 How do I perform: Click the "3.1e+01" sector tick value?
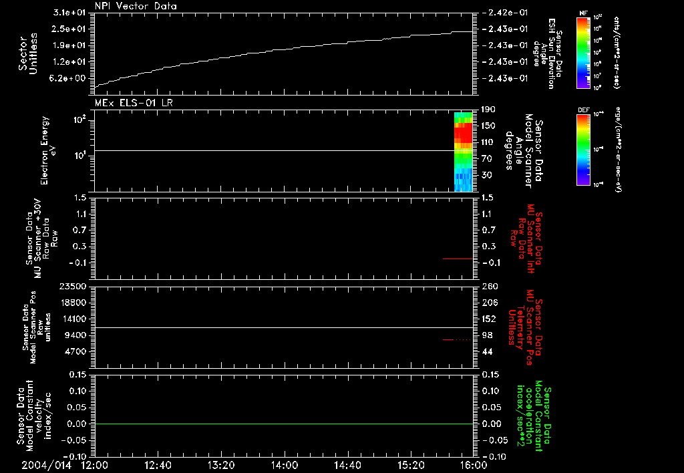pyautogui.click(x=69, y=12)
